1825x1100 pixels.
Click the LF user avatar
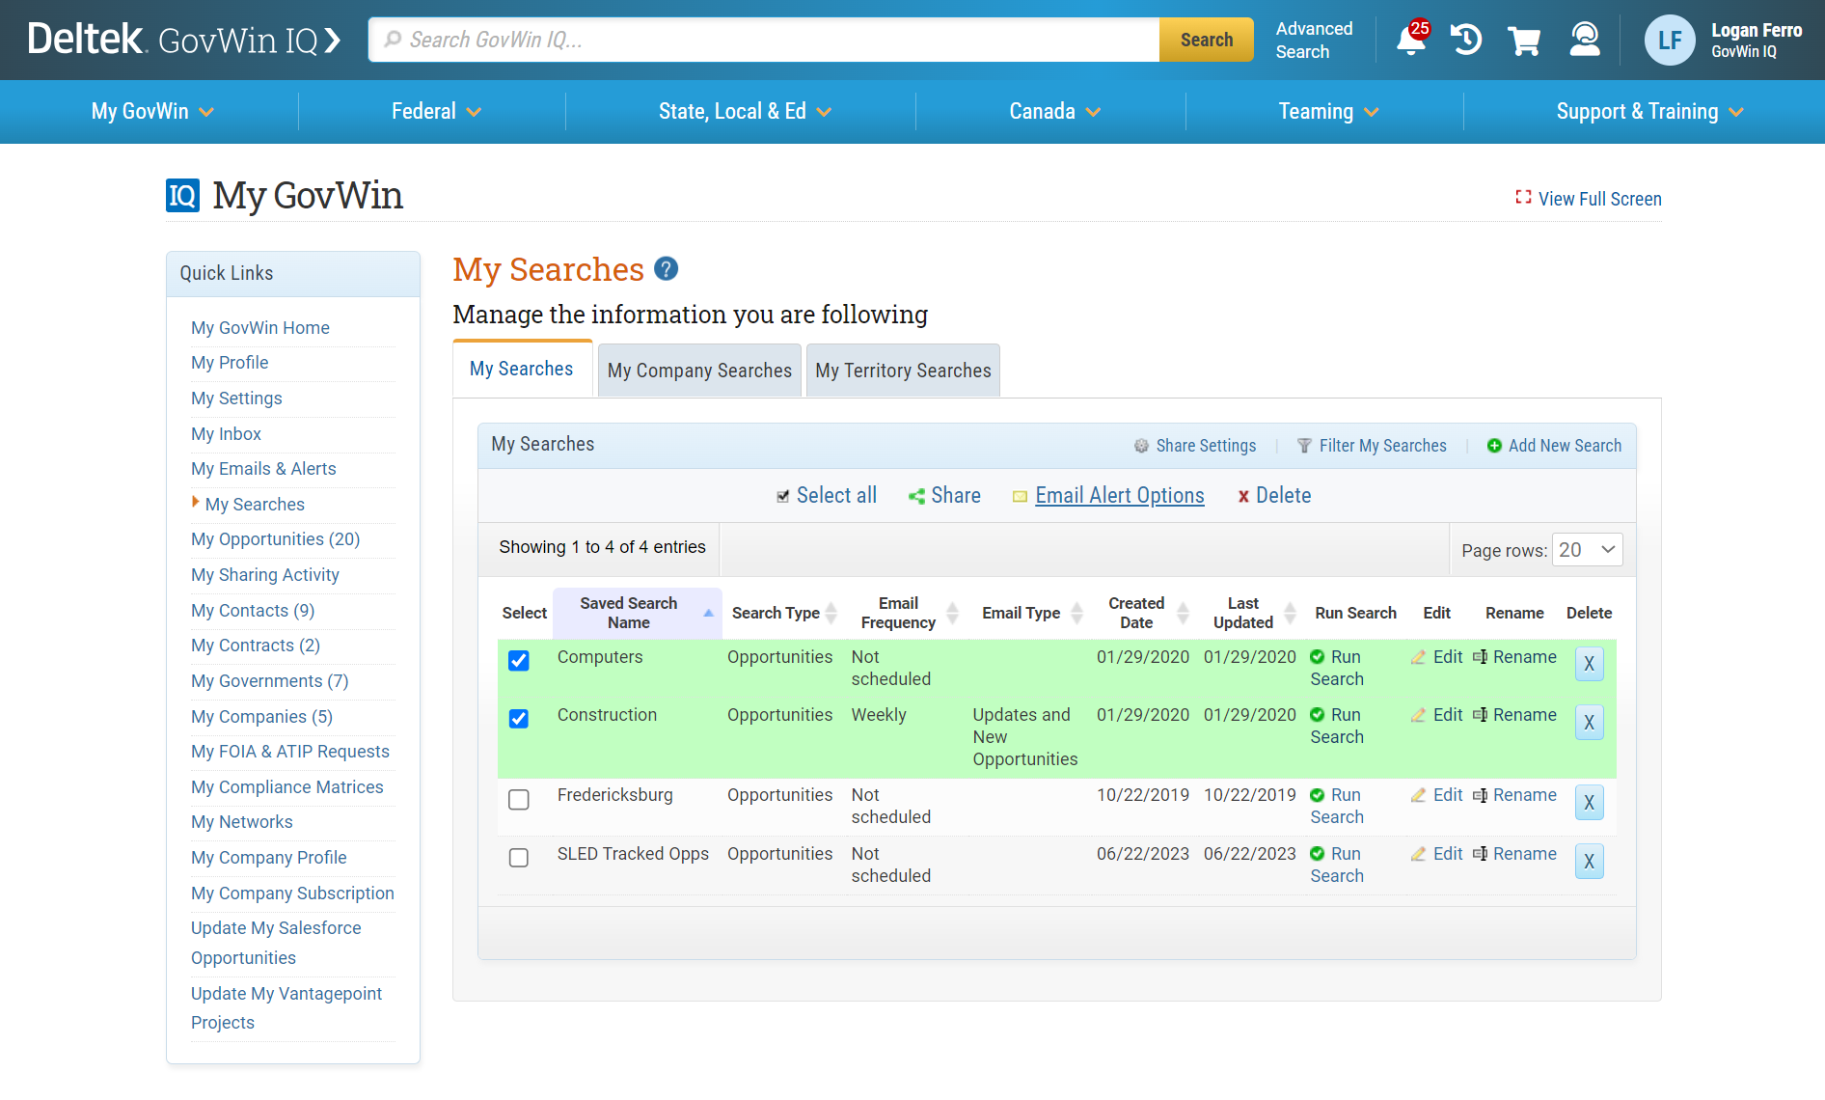[x=1669, y=41]
